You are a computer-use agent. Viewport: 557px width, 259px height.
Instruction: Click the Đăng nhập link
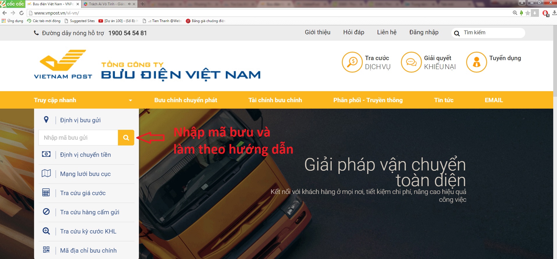coord(424,32)
